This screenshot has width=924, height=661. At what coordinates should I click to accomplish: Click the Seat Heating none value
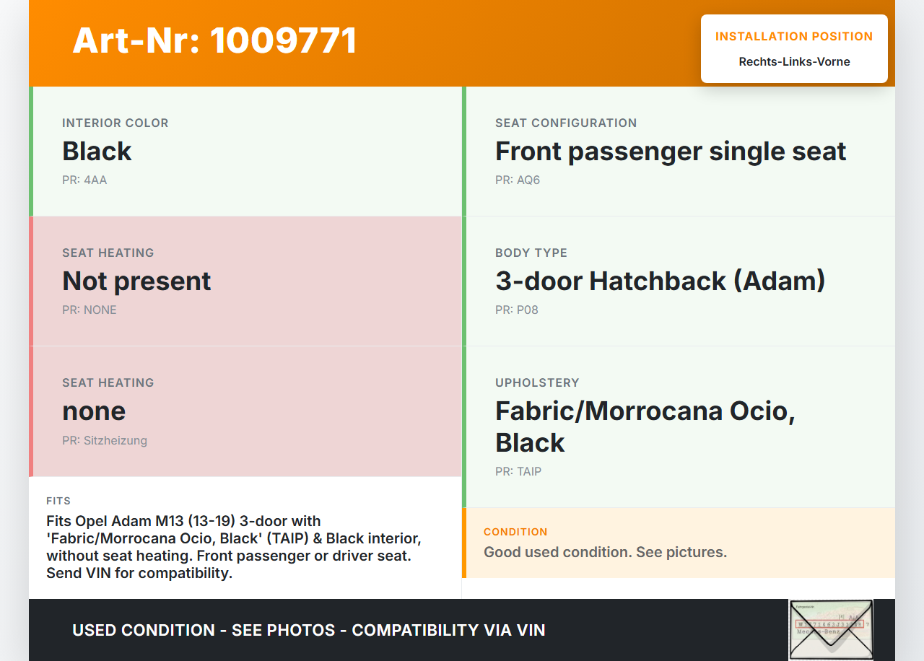pyautogui.click(x=94, y=411)
